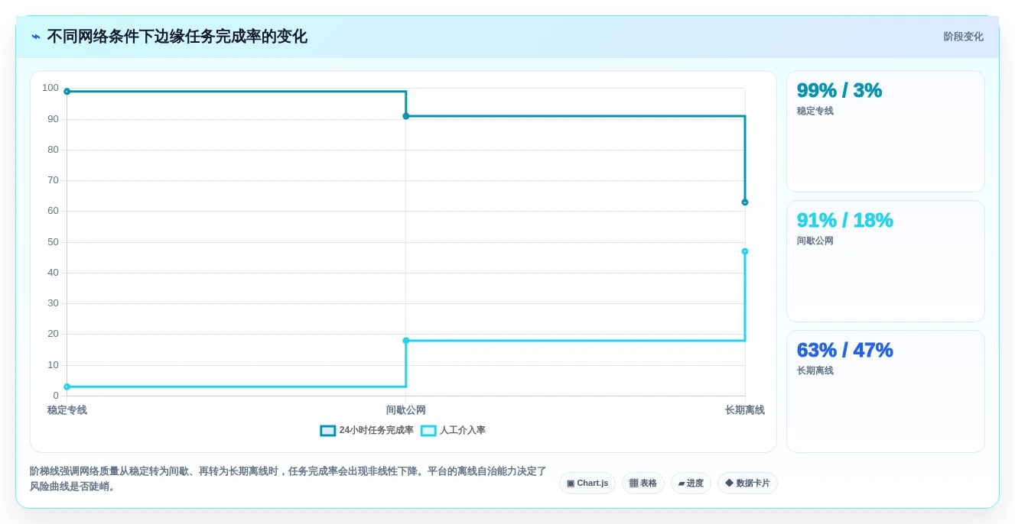
Task: Click the intervention-rate point at 间歇公网 (18)
Action: (x=406, y=341)
